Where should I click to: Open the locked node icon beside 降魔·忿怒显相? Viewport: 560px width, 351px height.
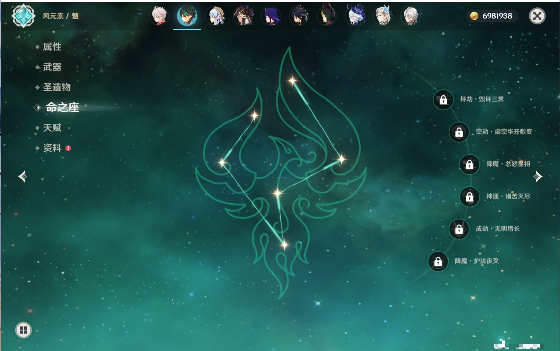tap(470, 164)
